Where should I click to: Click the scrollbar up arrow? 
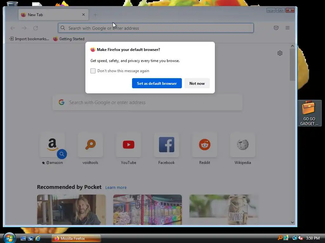[292, 46]
